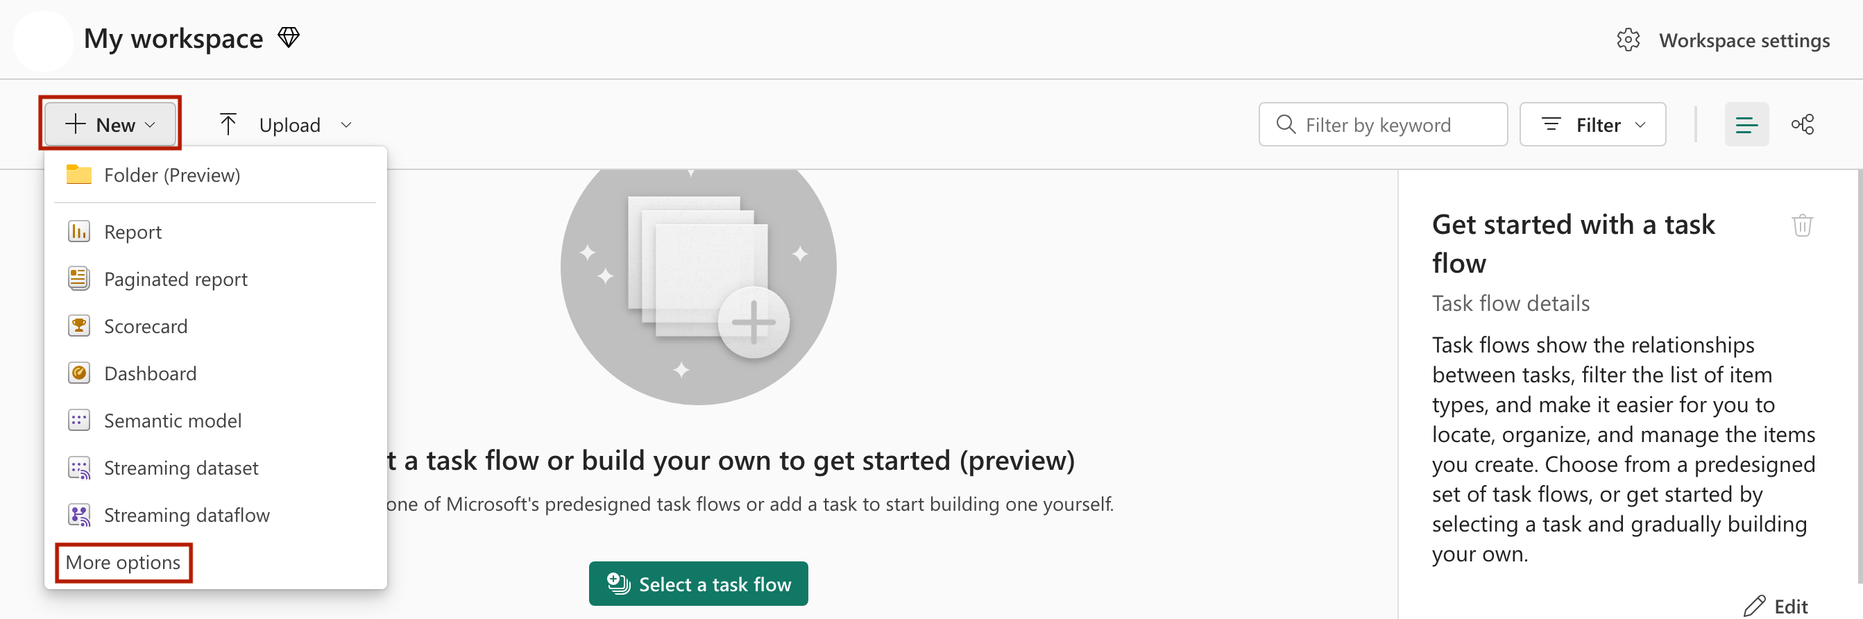Open More options in the New menu
This screenshot has height=619, width=1863.
[x=123, y=562]
